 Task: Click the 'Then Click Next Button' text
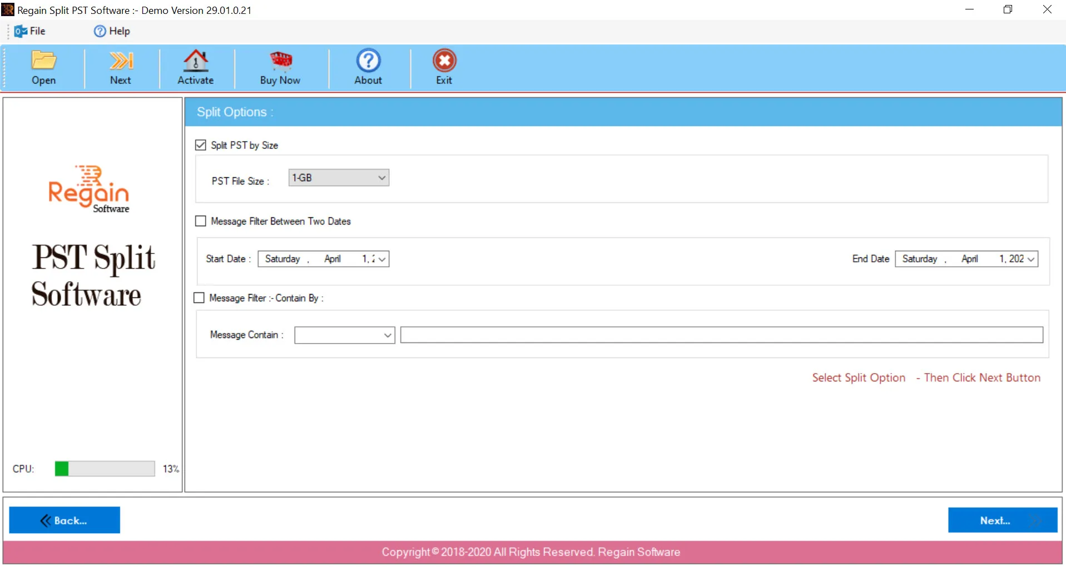982,378
